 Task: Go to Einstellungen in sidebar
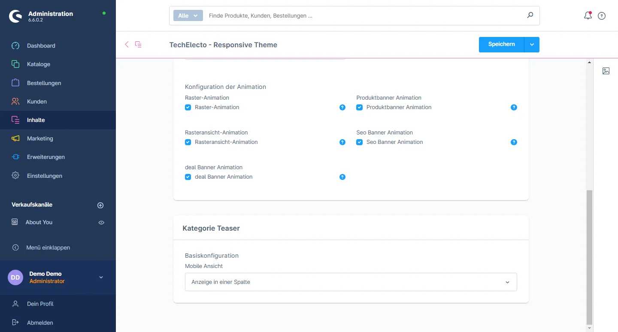pos(44,176)
